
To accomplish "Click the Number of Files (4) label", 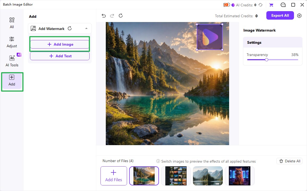I will (x=118, y=161).
